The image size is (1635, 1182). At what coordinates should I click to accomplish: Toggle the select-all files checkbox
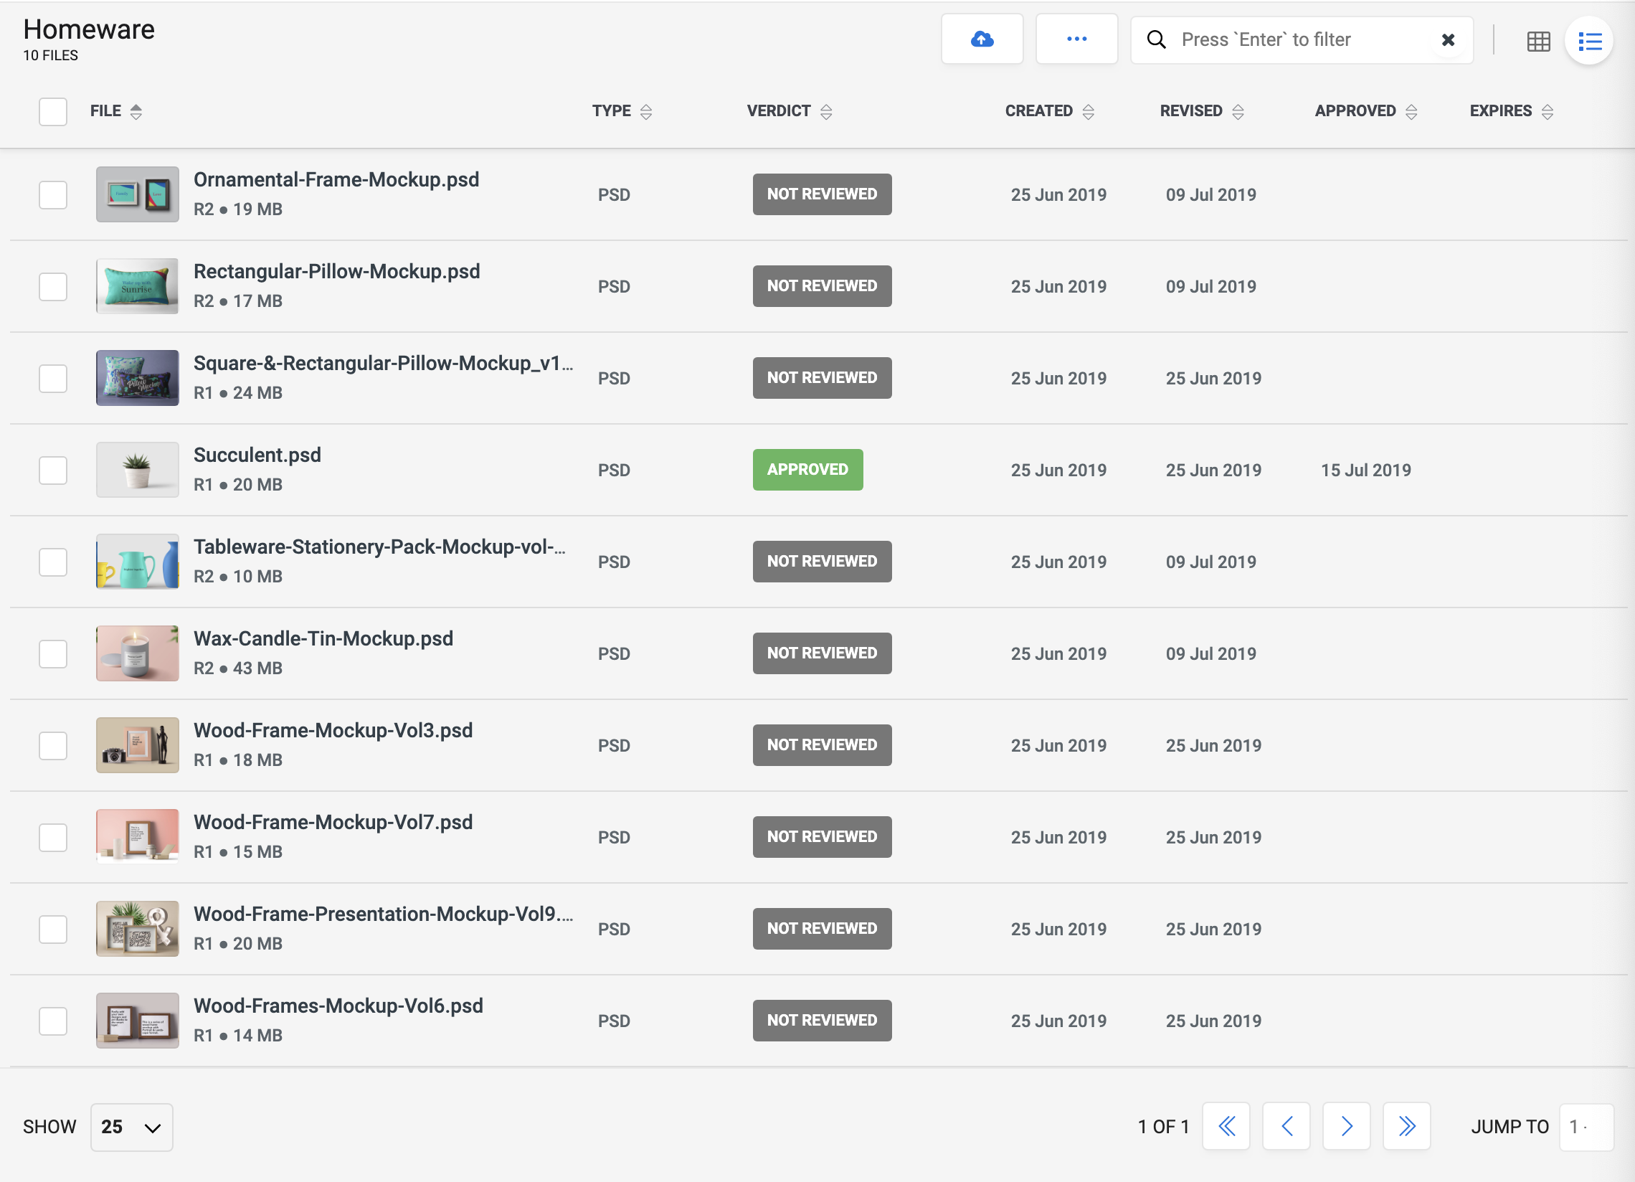pos(52,111)
